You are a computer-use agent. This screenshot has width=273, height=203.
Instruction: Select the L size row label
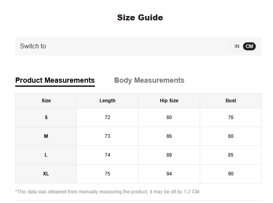46,155
